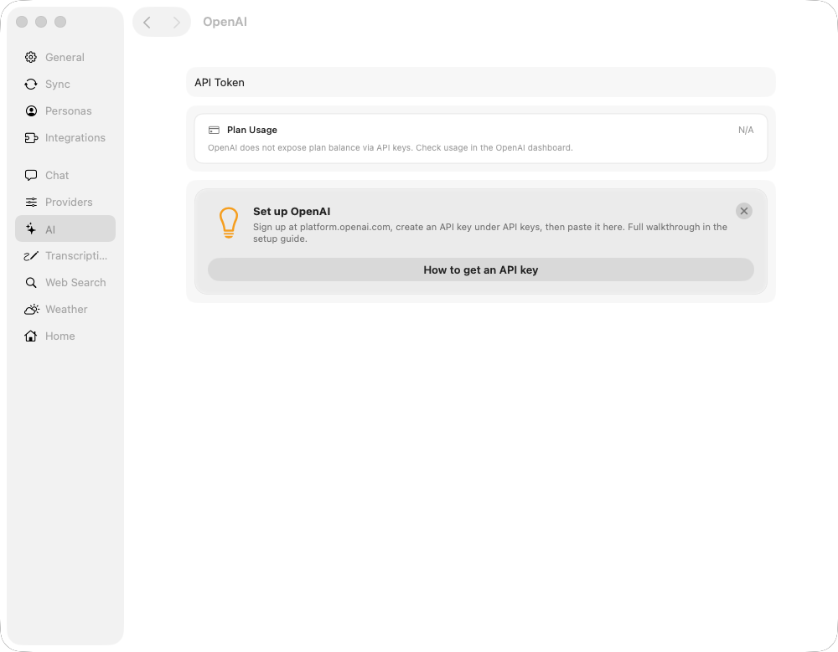Focus the API Token field
The image size is (838, 652).
click(481, 82)
